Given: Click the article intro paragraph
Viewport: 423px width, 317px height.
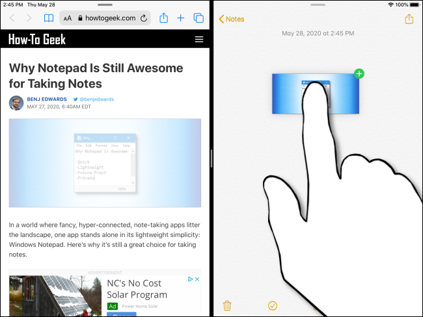Looking at the screenshot, I should pyautogui.click(x=105, y=240).
